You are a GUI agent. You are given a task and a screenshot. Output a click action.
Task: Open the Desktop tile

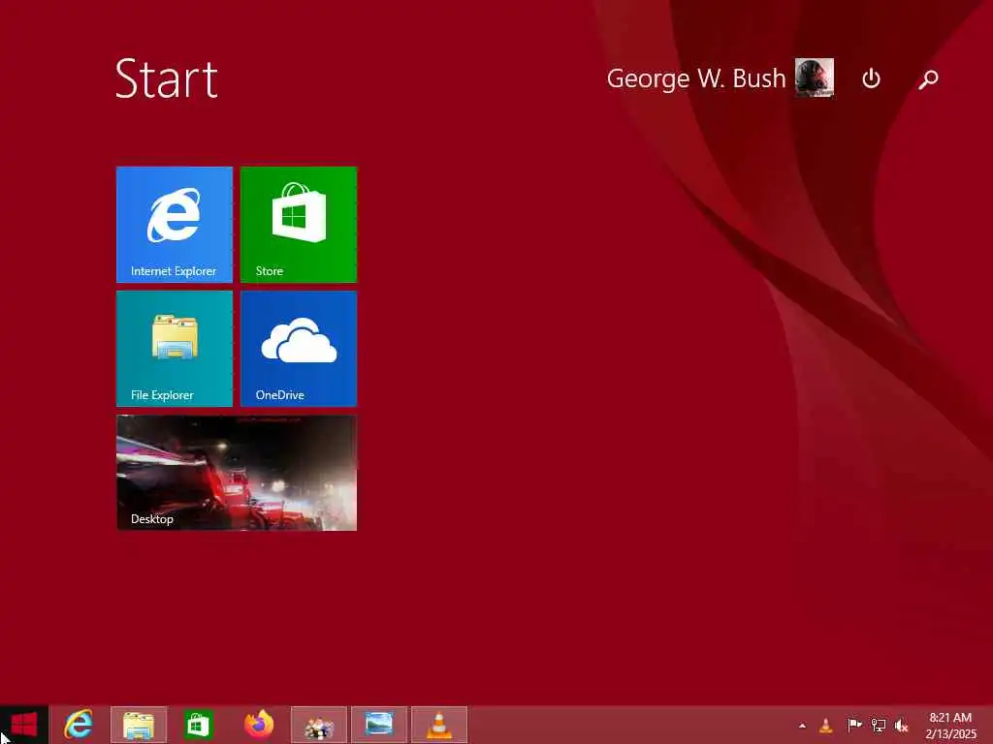(237, 473)
